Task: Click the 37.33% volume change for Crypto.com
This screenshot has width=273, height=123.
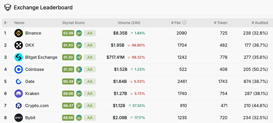Action: 139,106
